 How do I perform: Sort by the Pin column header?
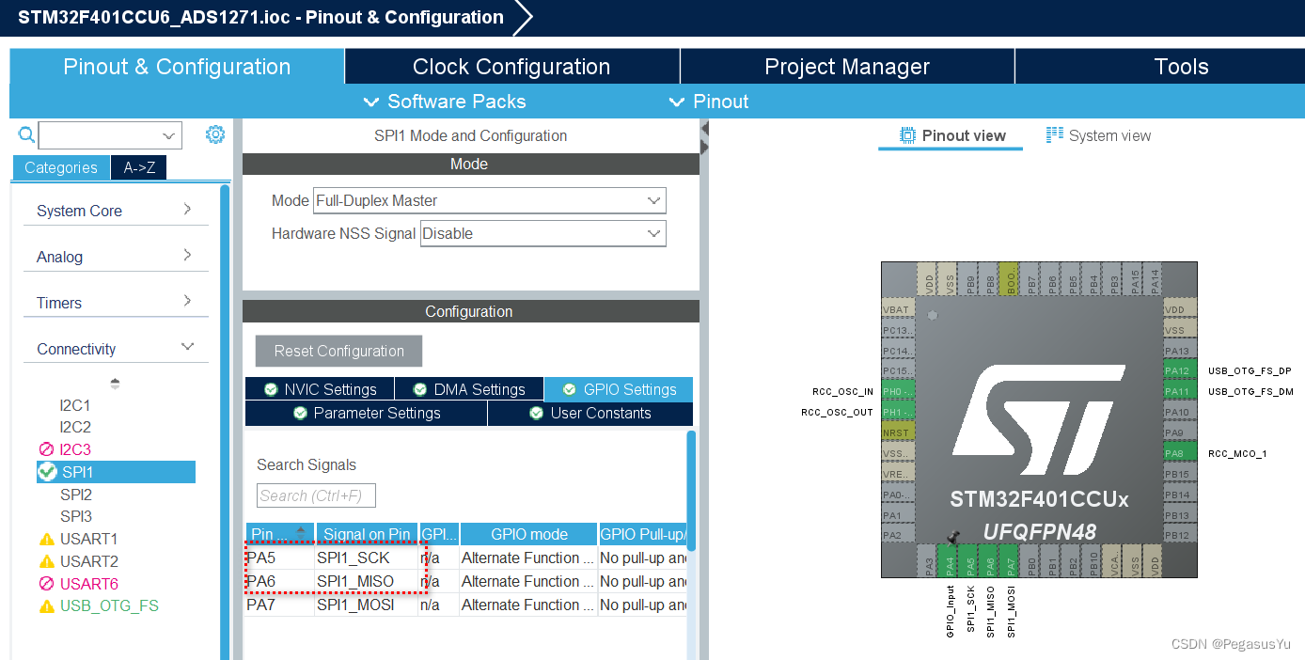click(x=280, y=534)
